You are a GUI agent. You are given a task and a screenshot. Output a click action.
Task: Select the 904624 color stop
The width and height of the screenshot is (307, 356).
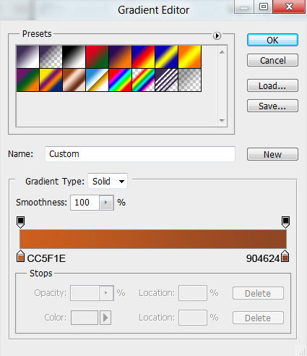point(285,256)
